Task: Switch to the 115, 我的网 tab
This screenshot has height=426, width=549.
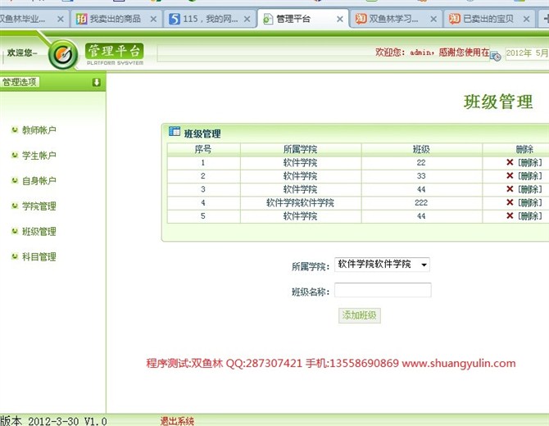Action: tap(210, 19)
